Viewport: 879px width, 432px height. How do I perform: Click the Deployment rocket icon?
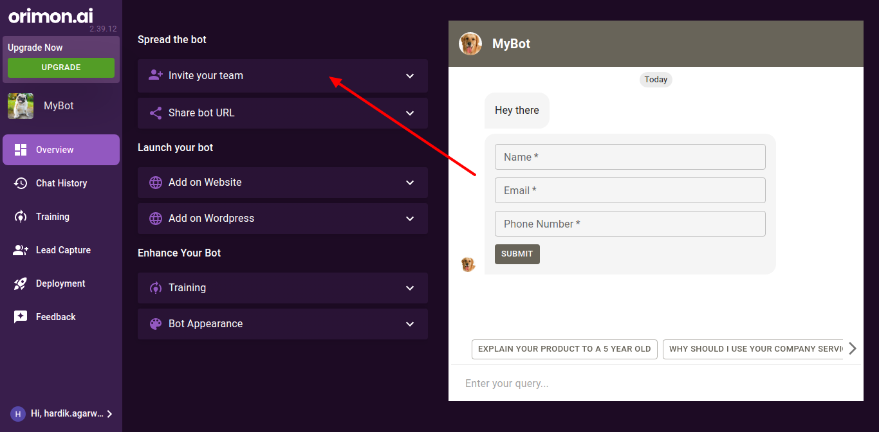21,283
